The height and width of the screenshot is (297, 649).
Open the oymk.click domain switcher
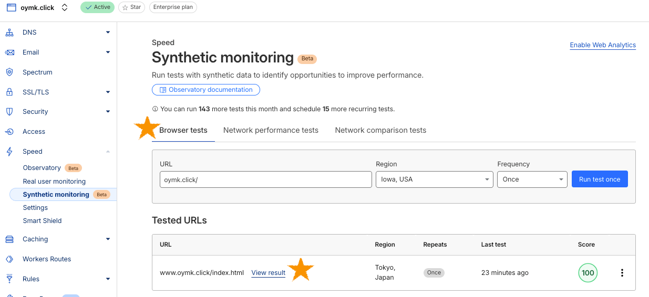[x=65, y=7]
